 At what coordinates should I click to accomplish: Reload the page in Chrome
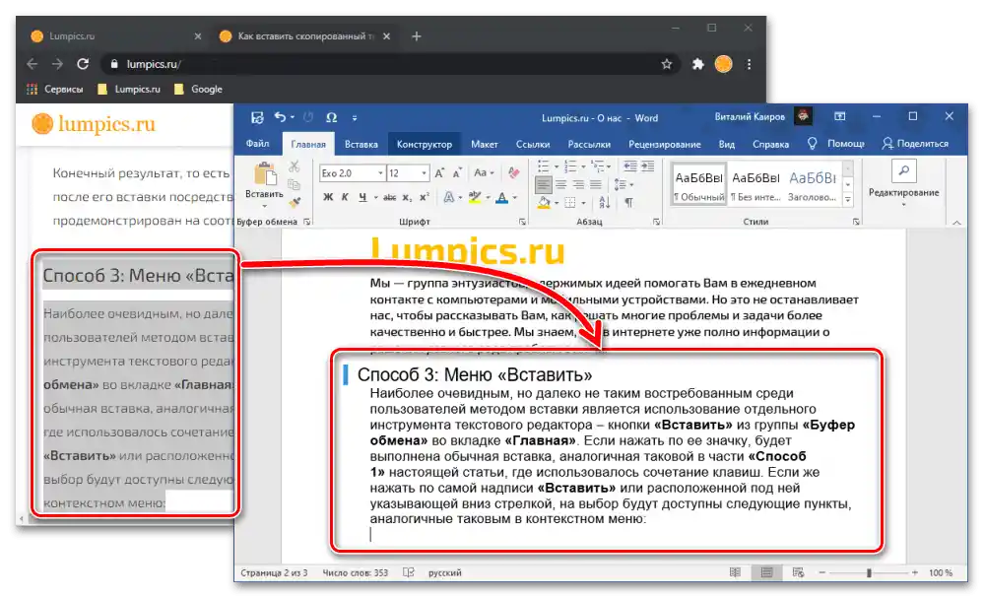tap(83, 64)
